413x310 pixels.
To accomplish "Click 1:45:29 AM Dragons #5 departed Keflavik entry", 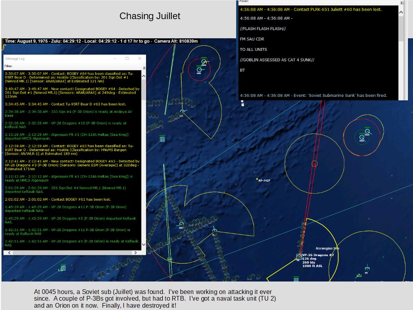I will (70, 220).
